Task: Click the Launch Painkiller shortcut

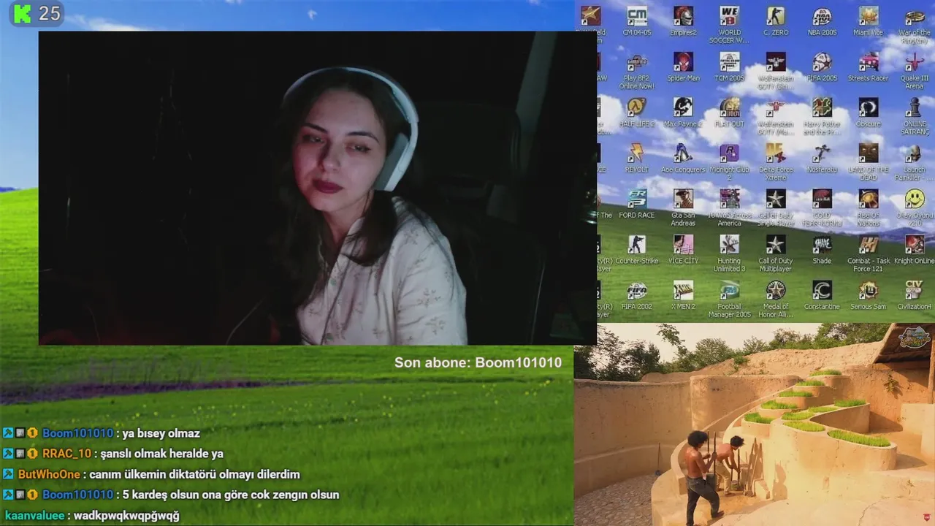Action: 914,162
